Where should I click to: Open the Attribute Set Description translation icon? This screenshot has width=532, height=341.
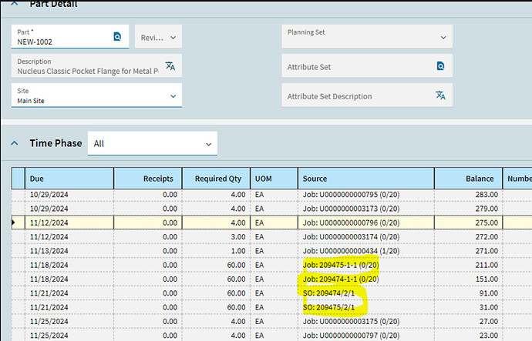coord(440,95)
